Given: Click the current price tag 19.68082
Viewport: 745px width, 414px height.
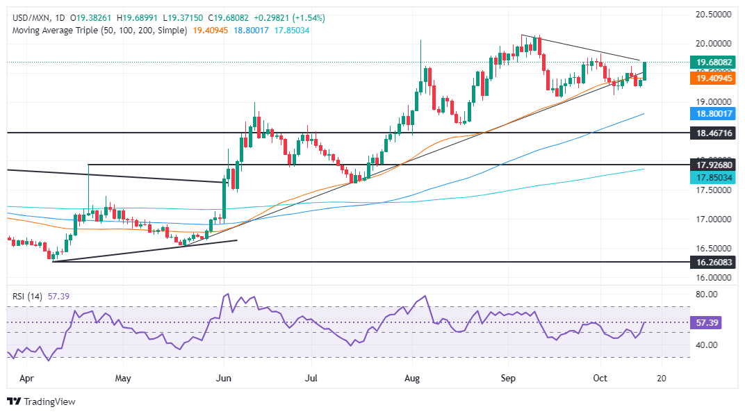Looking at the screenshot, I should tap(713, 63).
